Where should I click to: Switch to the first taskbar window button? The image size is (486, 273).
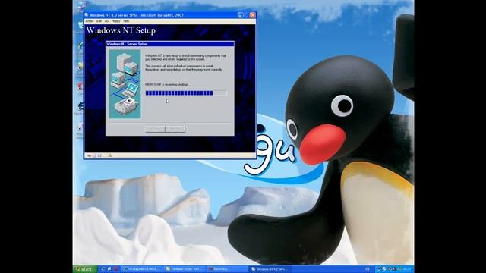(x=141, y=269)
